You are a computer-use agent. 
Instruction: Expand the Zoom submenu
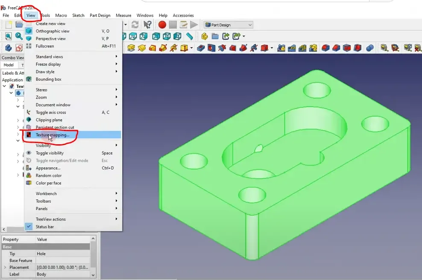click(x=73, y=97)
